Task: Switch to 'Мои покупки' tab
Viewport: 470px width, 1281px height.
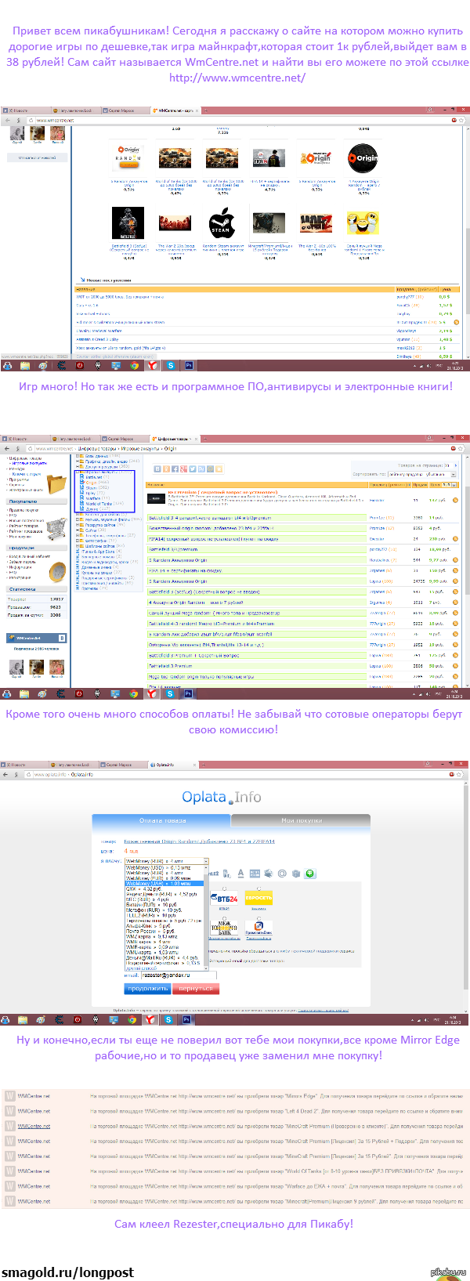Action: click(x=301, y=820)
